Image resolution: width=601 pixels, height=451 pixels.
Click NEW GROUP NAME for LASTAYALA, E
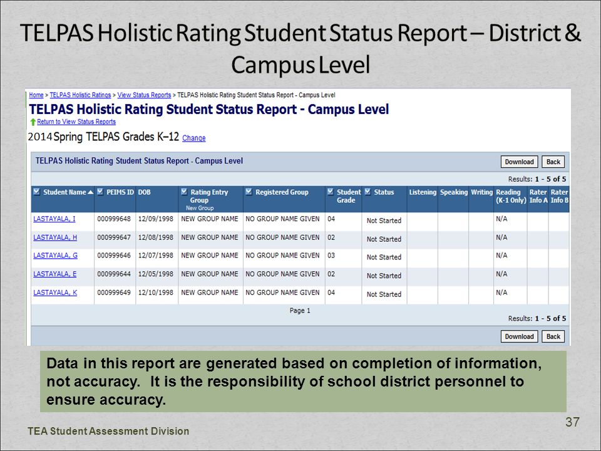210,274
